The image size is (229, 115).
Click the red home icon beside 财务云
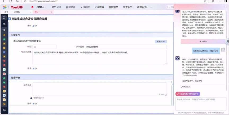[x=32, y=7]
